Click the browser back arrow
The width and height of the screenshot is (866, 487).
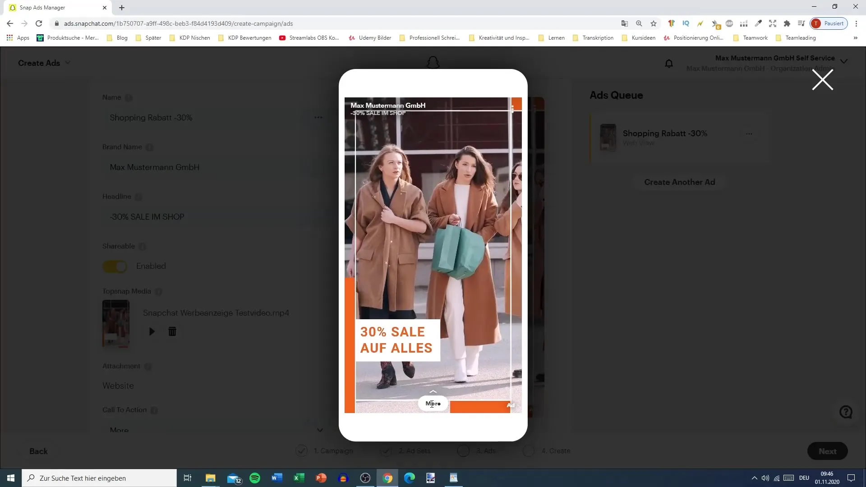pos(10,23)
